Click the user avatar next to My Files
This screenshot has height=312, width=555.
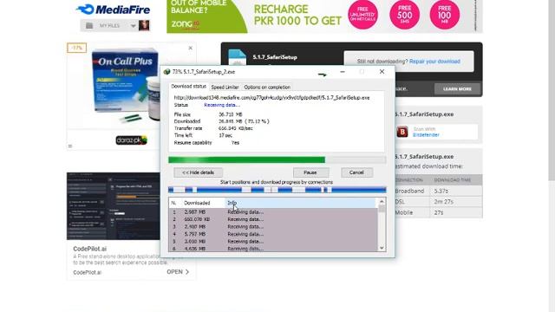tap(144, 25)
